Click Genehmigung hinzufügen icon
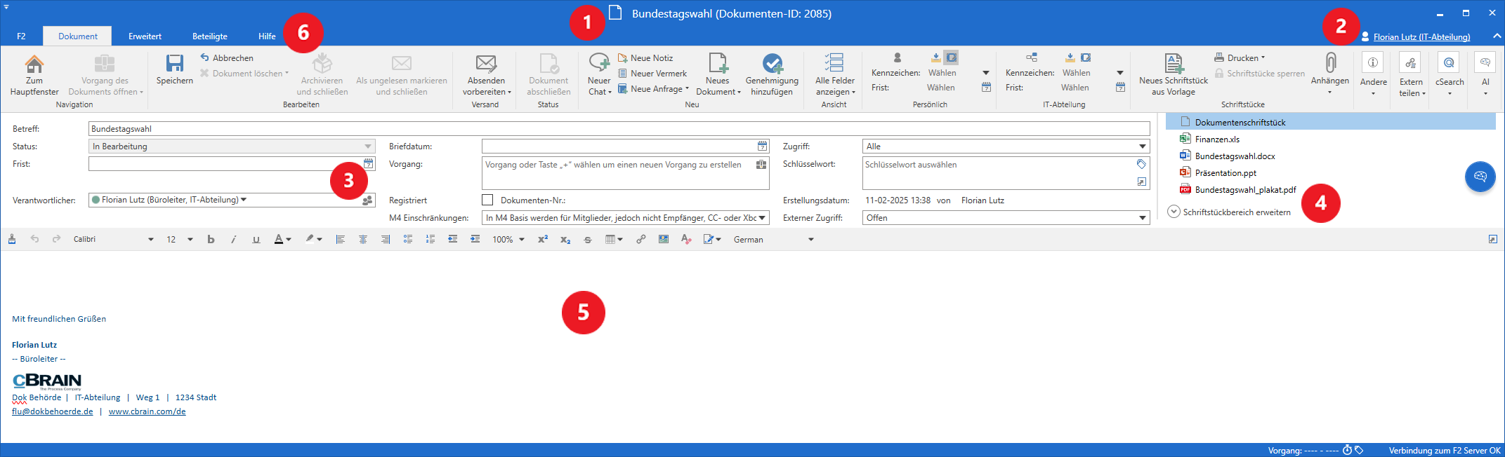Viewport: 1505px width, 457px height. [772, 64]
